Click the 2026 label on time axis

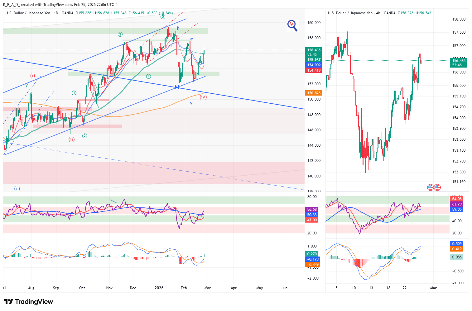tap(159, 288)
